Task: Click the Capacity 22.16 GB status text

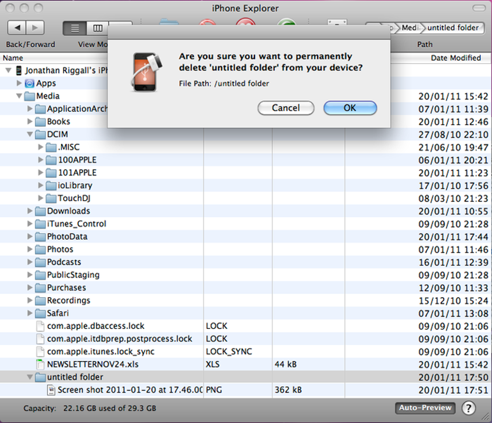Action: click(x=89, y=408)
